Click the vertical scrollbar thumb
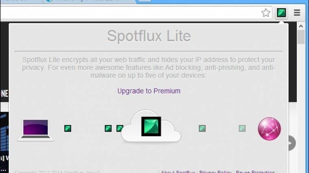This screenshot has width=309, height=173. point(301,37)
